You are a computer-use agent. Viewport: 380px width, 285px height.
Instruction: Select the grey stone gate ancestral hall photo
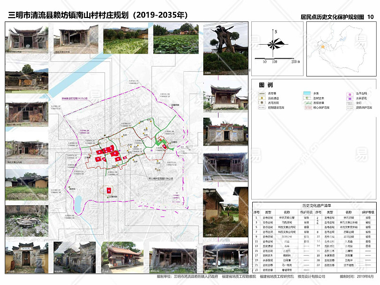[27, 257]
